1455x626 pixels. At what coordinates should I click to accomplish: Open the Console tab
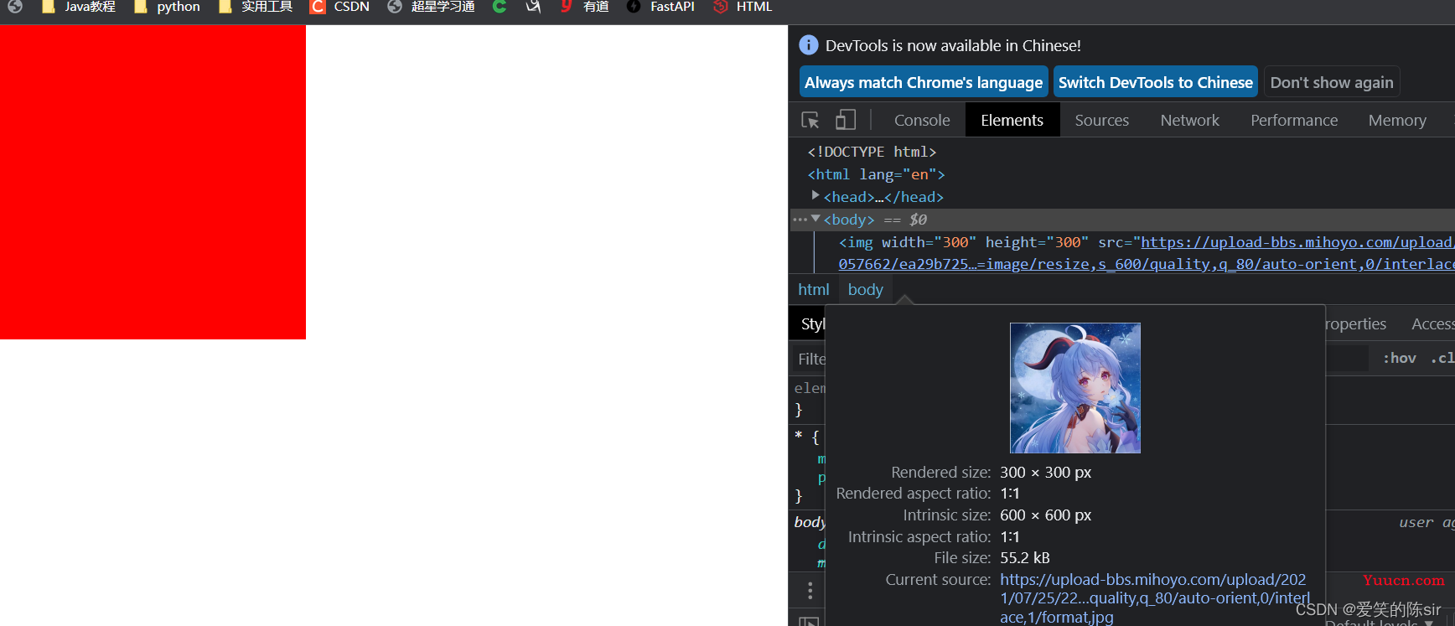[x=922, y=120]
